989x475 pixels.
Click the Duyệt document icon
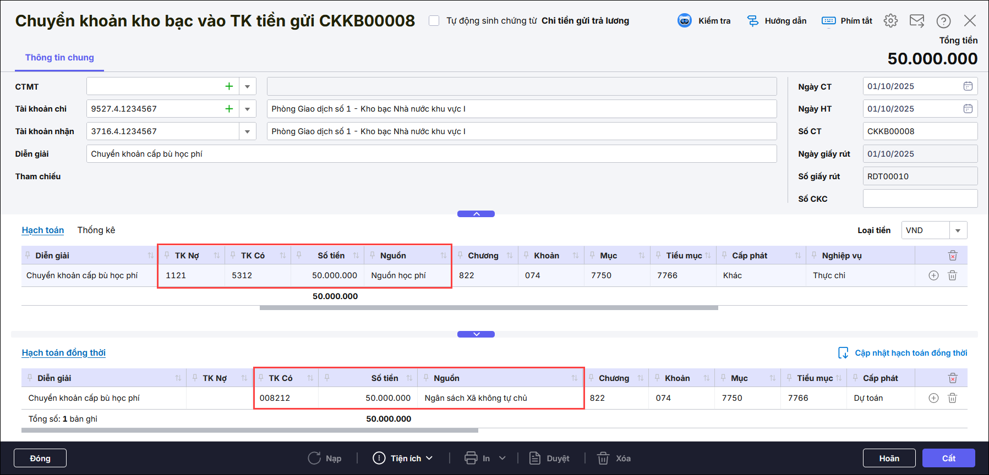click(535, 458)
